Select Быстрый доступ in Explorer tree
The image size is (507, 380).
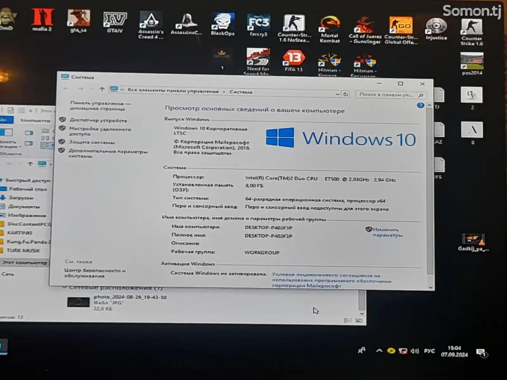(x=28, y=180)
